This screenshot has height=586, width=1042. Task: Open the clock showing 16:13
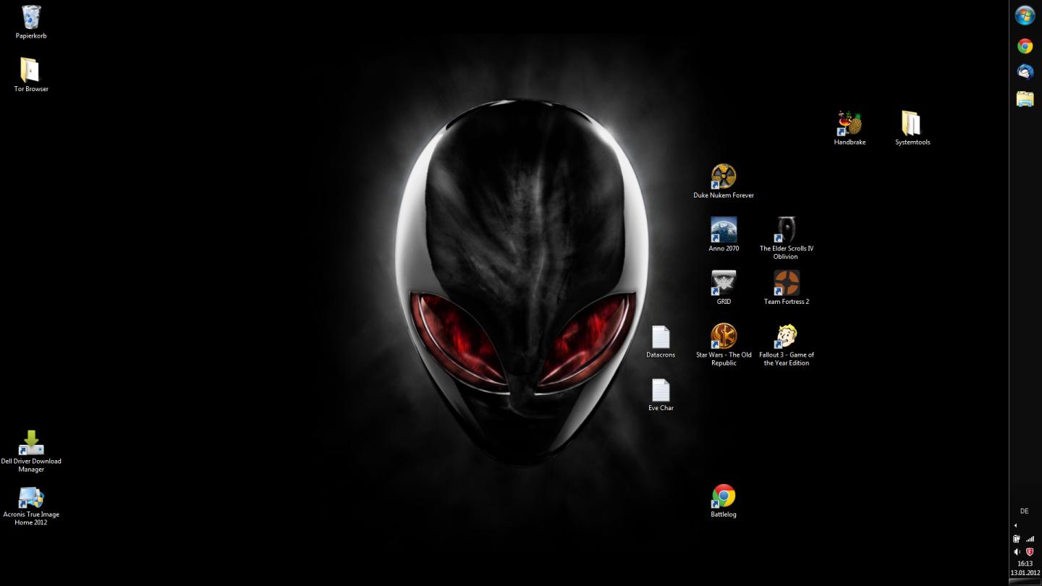[x=1025, y=568]
